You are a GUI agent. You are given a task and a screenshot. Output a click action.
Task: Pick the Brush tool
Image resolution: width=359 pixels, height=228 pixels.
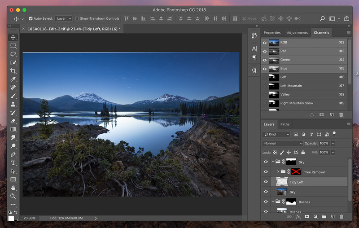tap(13, 96)
